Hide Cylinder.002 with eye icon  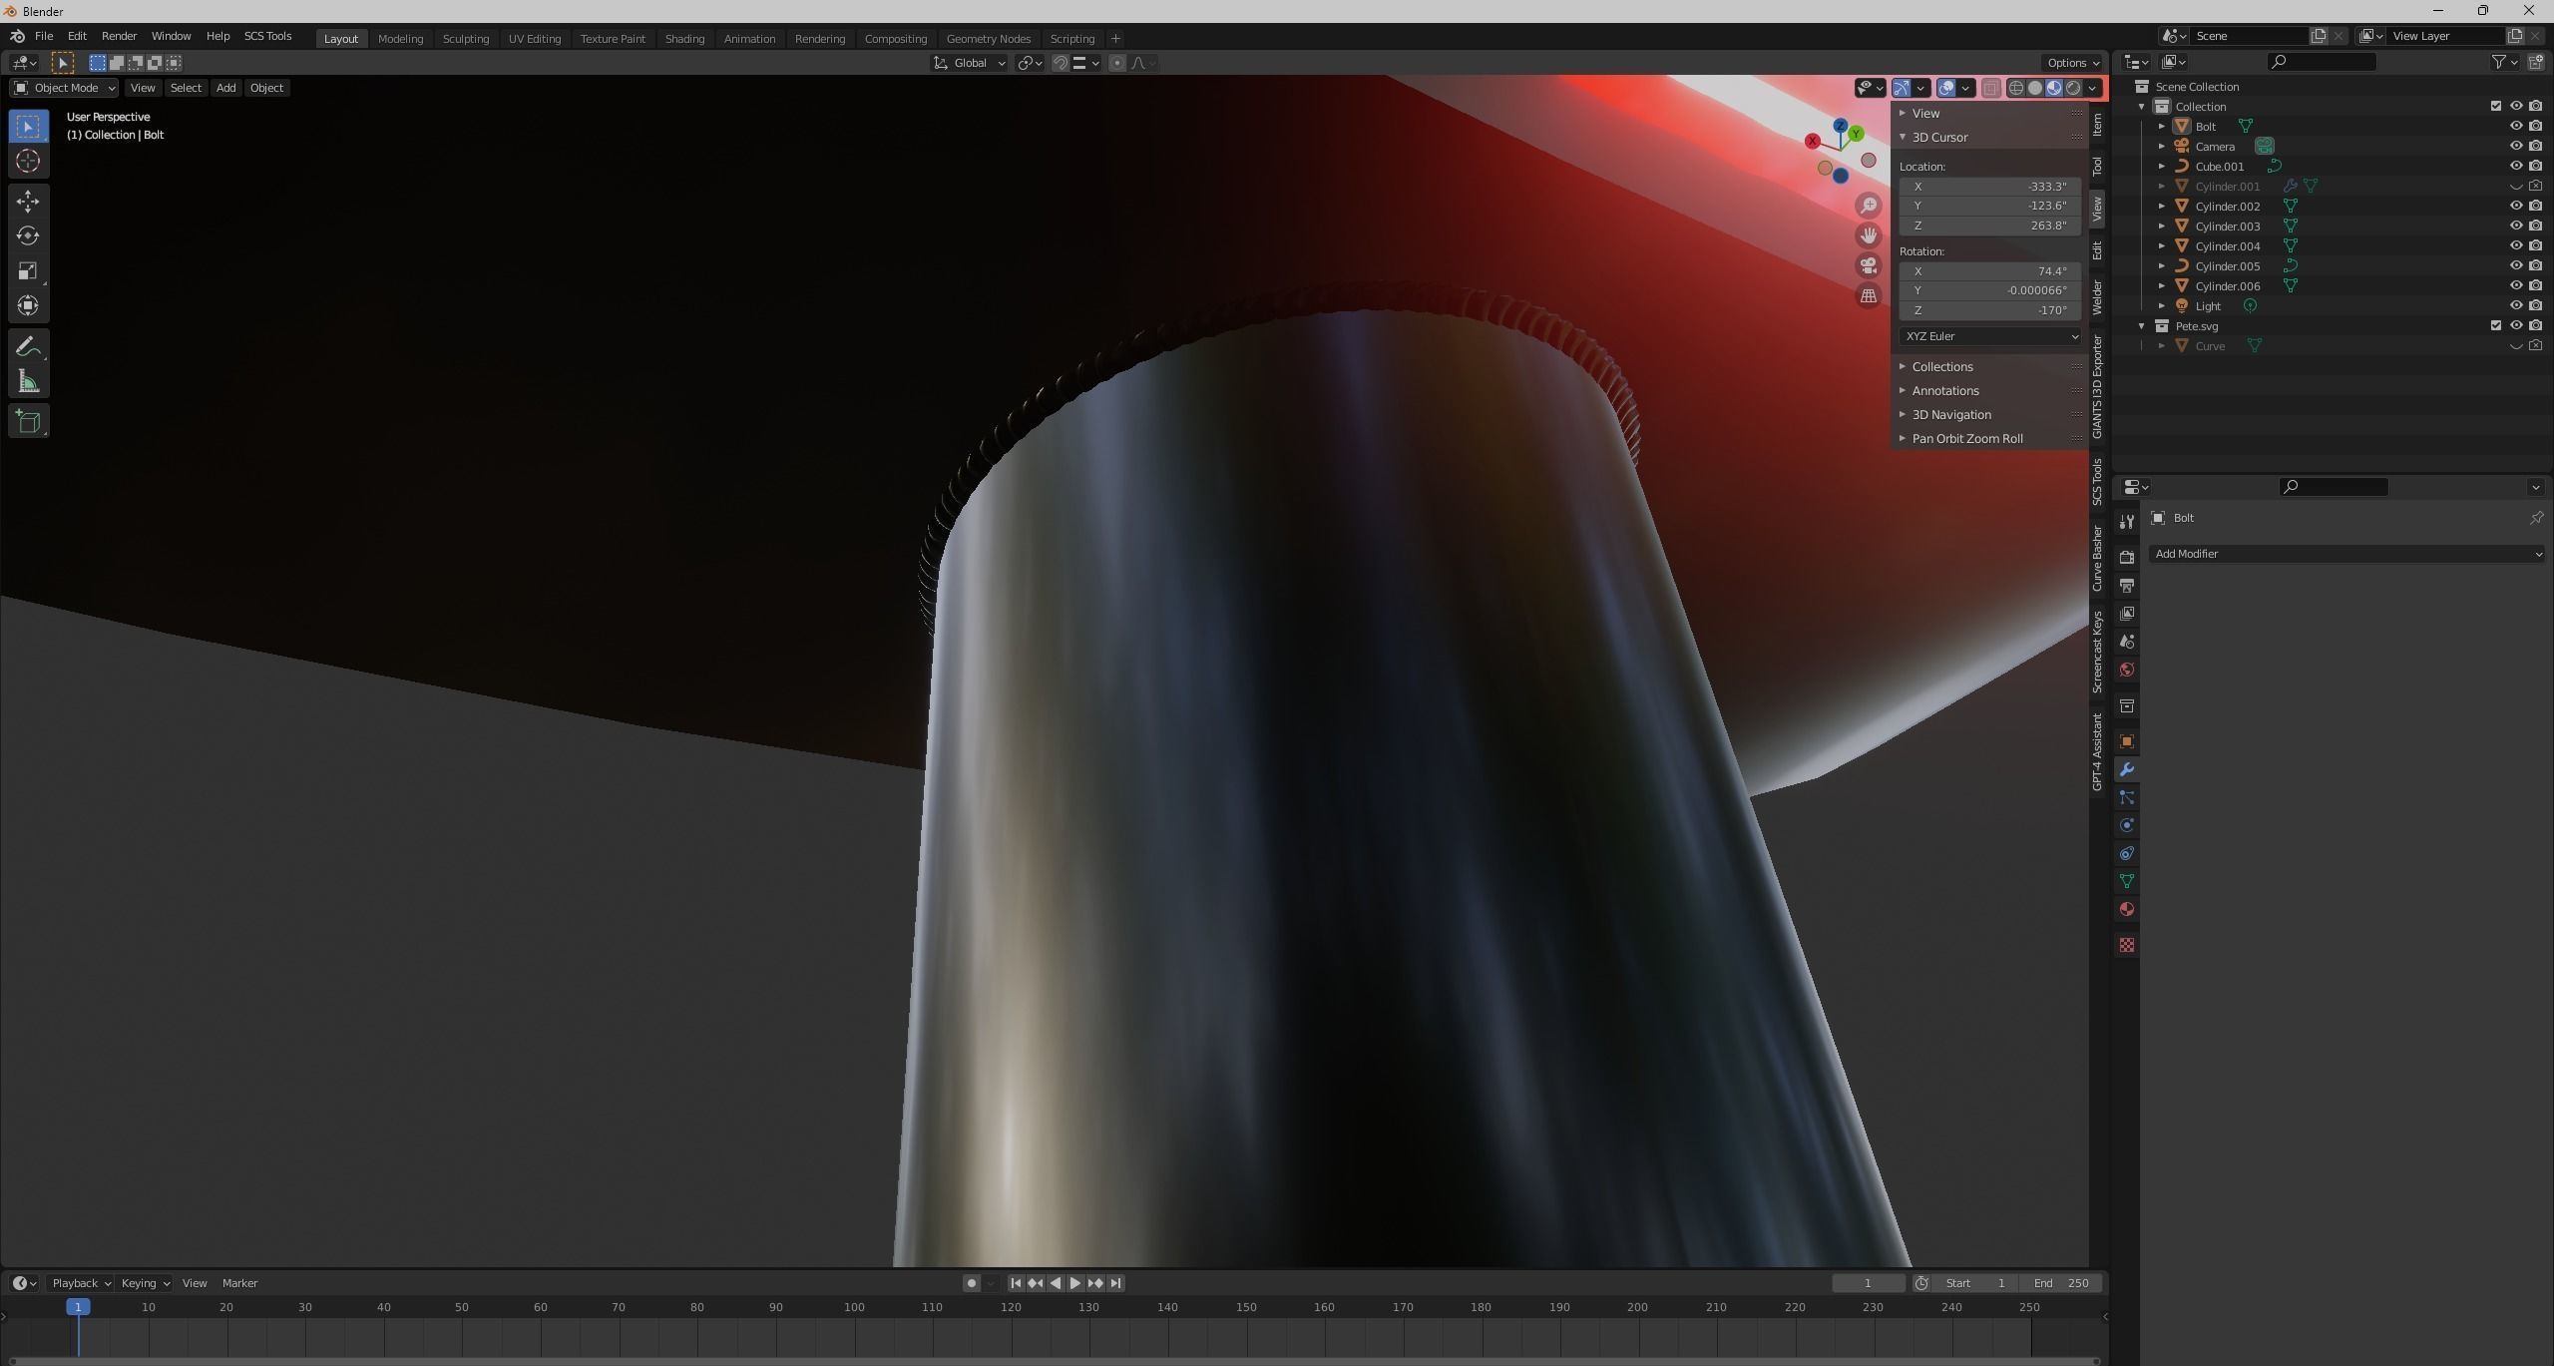pos(2515,206)
